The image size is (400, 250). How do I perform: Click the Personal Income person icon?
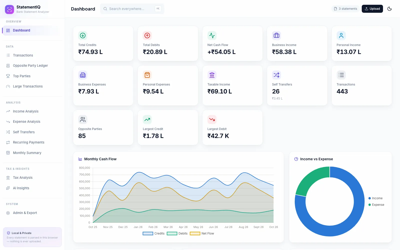point(341,35)
